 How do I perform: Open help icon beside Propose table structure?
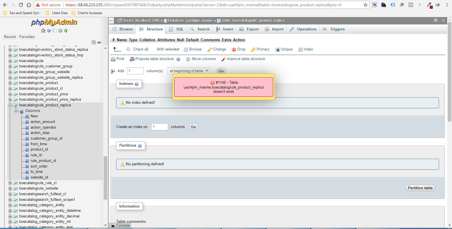tap(178, 59)
